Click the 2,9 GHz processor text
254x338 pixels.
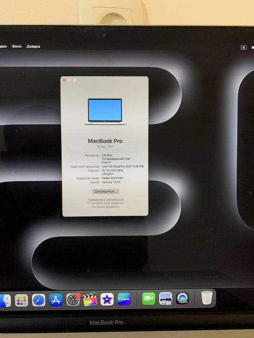107,155
